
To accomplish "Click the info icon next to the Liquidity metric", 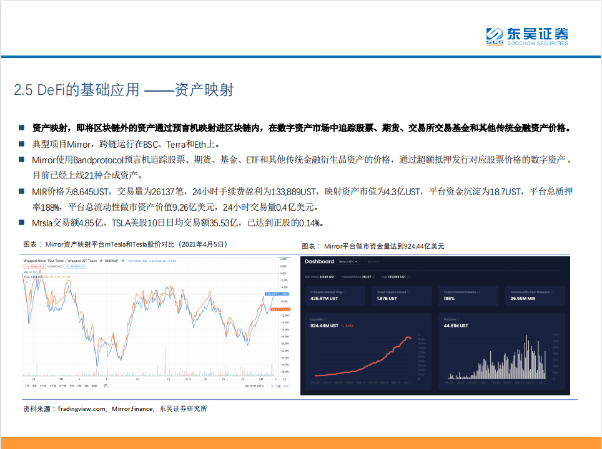I will pos(327,319).
